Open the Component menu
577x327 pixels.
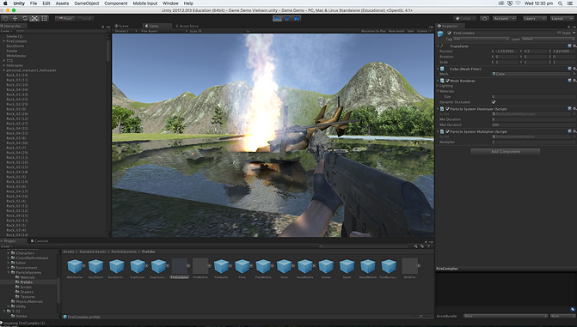coord(116,3)
